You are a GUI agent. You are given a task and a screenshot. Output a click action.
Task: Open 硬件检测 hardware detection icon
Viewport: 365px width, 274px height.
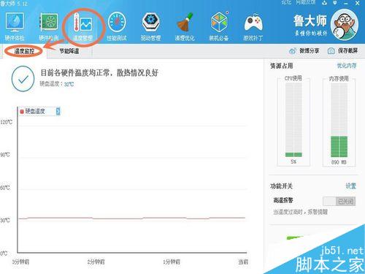tap(49, 26)
